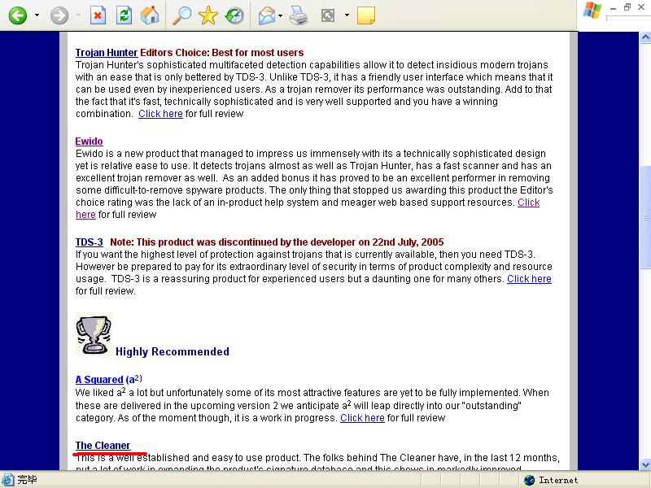Click the TDS-3 discontinued note text
The height and width of the screenshot is (488, 651).
277,242
